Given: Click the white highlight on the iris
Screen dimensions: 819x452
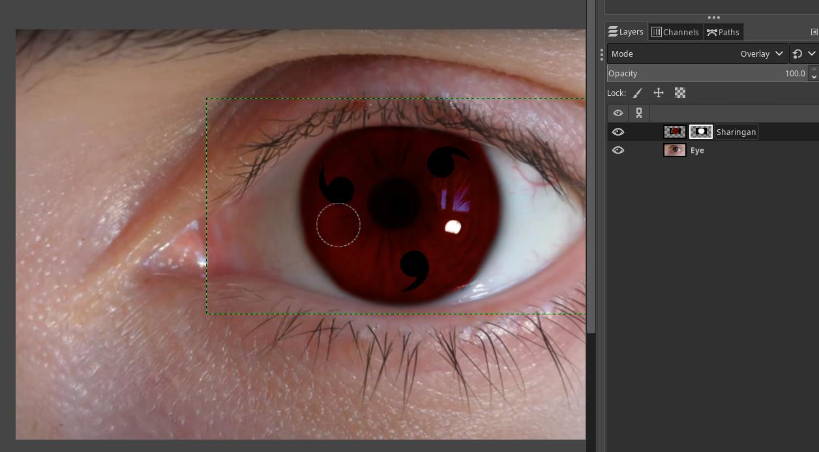Looking at the screenshot, I should [453, 227].
